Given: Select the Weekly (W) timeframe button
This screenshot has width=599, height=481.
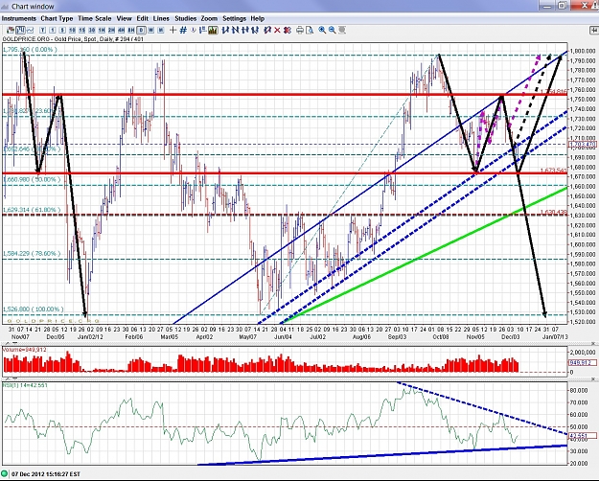Looking at the screenshot, I should pos(150,30).
